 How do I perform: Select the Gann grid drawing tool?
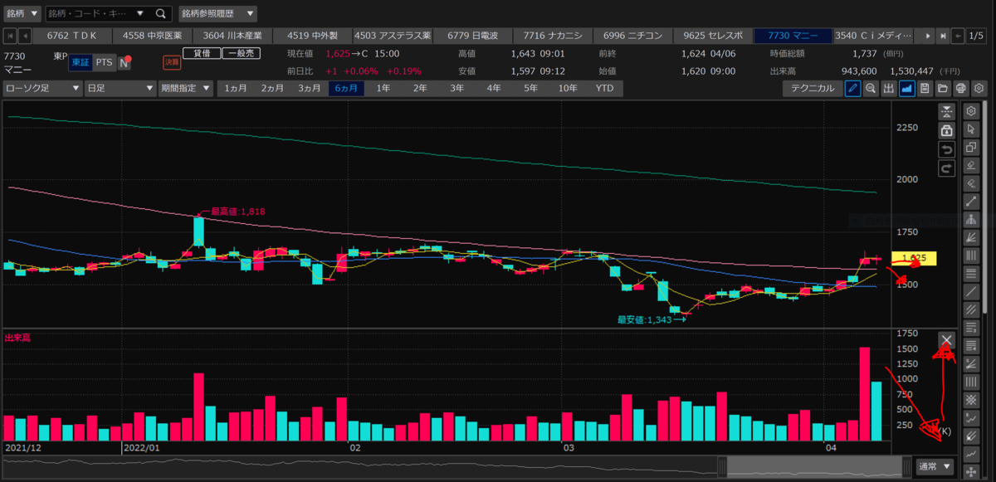coord(971,400)
